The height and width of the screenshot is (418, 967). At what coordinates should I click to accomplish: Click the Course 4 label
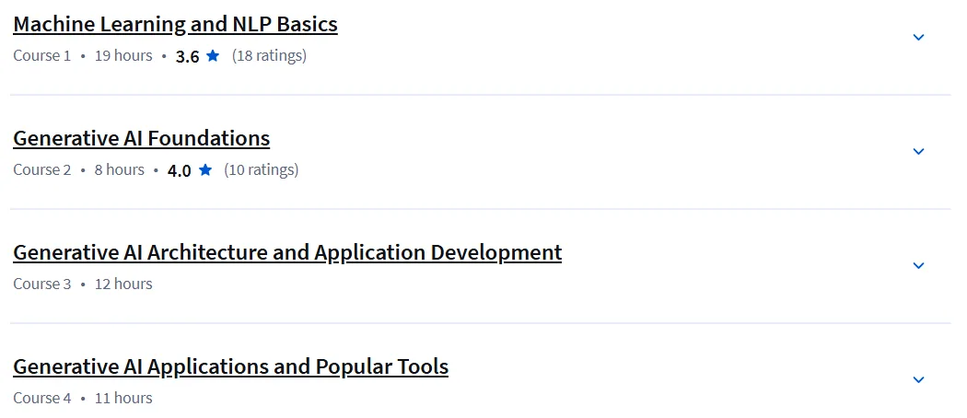point(42,398)
